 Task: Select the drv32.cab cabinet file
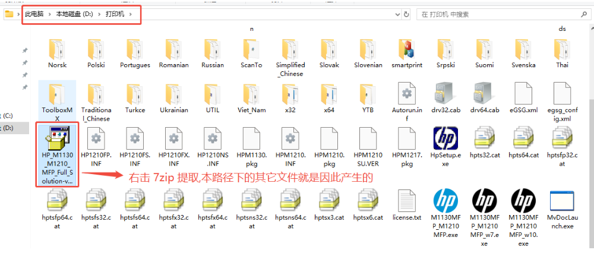click(x=445, y=99)
